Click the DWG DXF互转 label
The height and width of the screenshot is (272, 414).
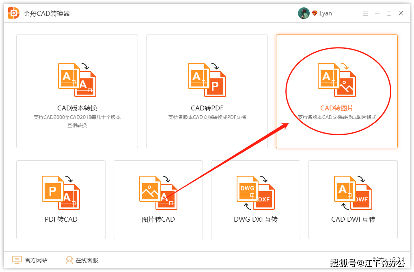coord(256,219)
